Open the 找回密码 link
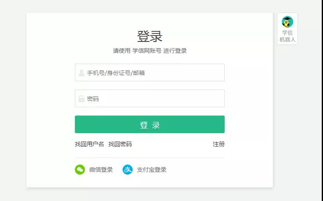Viewport: 323px width, 201px height. [120, 144]
